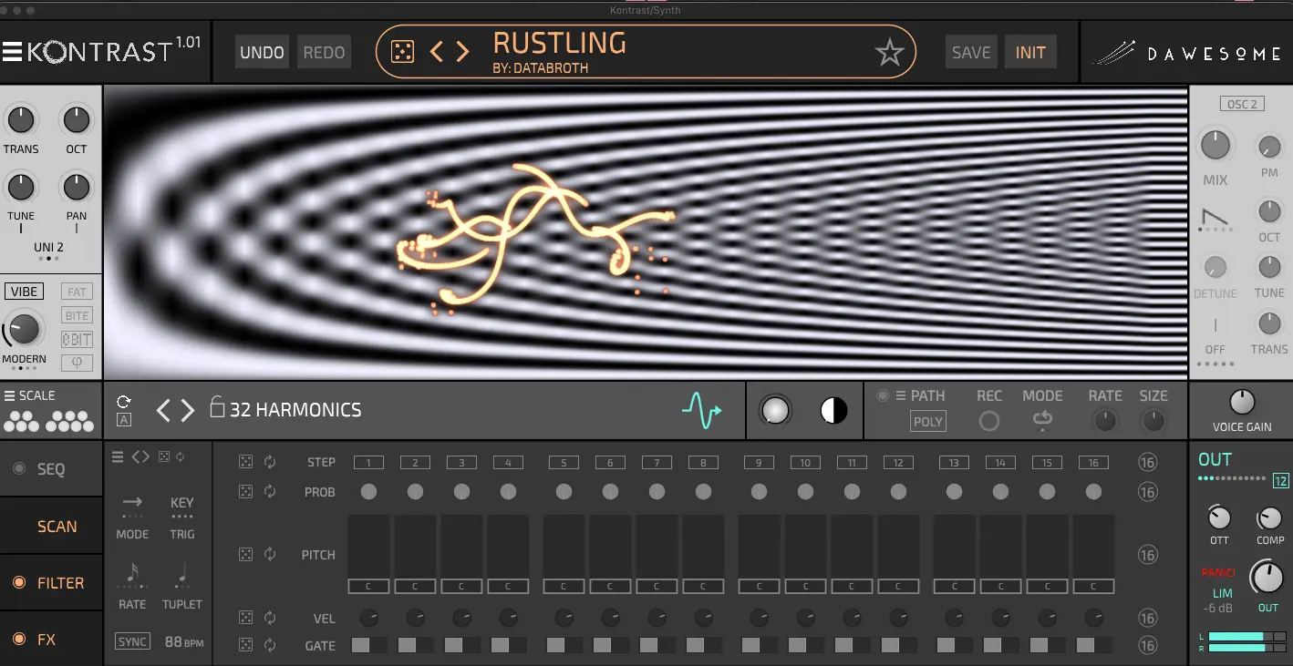The height and width of the screenshot is (666, 1293).
Task: Randomize the PITCH row with its dice icon
Action: click(246, 555)
